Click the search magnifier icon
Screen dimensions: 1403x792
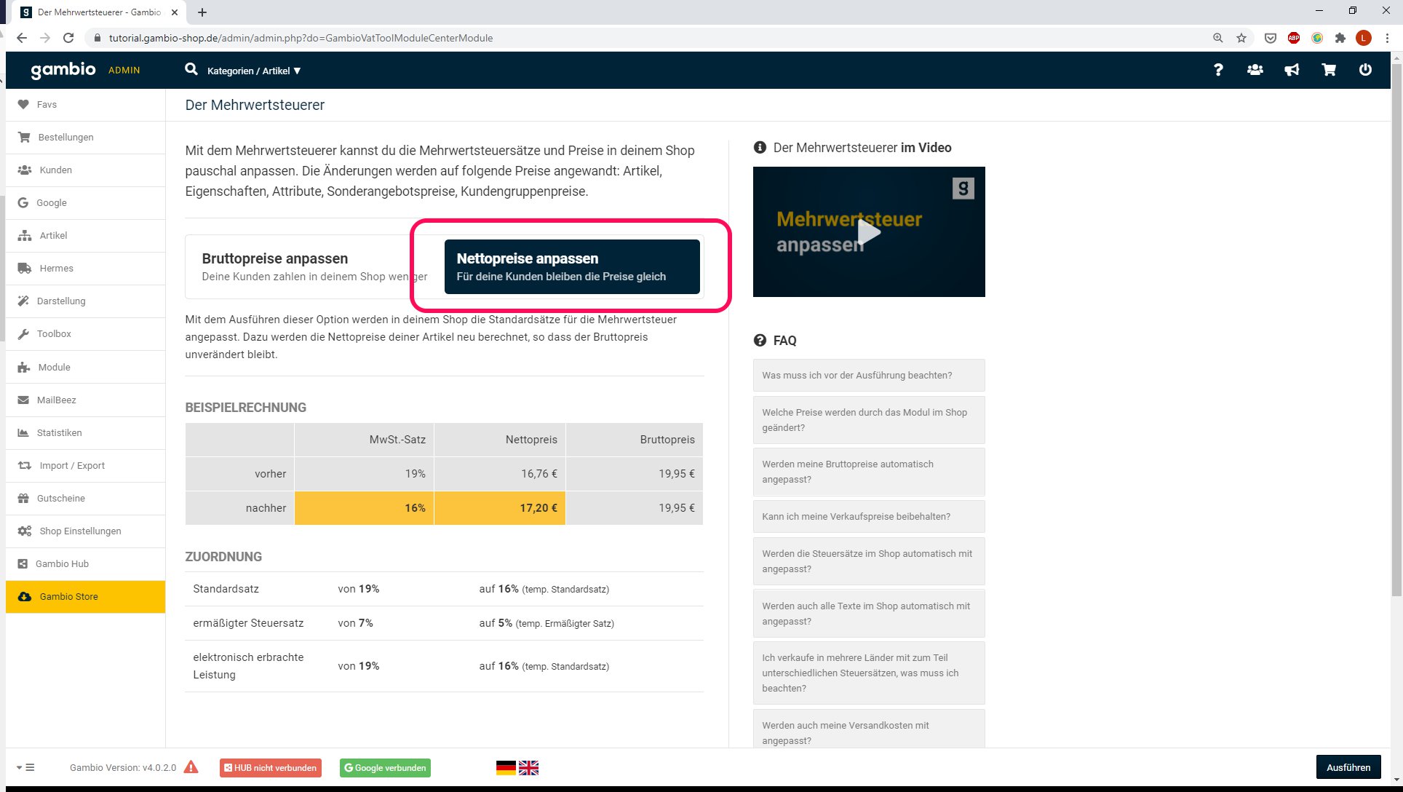coord(191,69)
